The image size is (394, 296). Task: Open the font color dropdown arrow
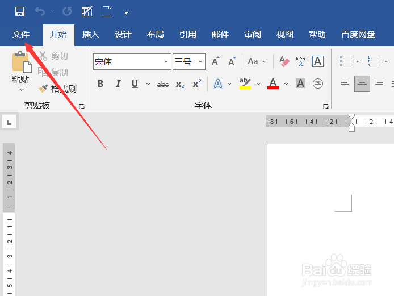tap(286, 84)
